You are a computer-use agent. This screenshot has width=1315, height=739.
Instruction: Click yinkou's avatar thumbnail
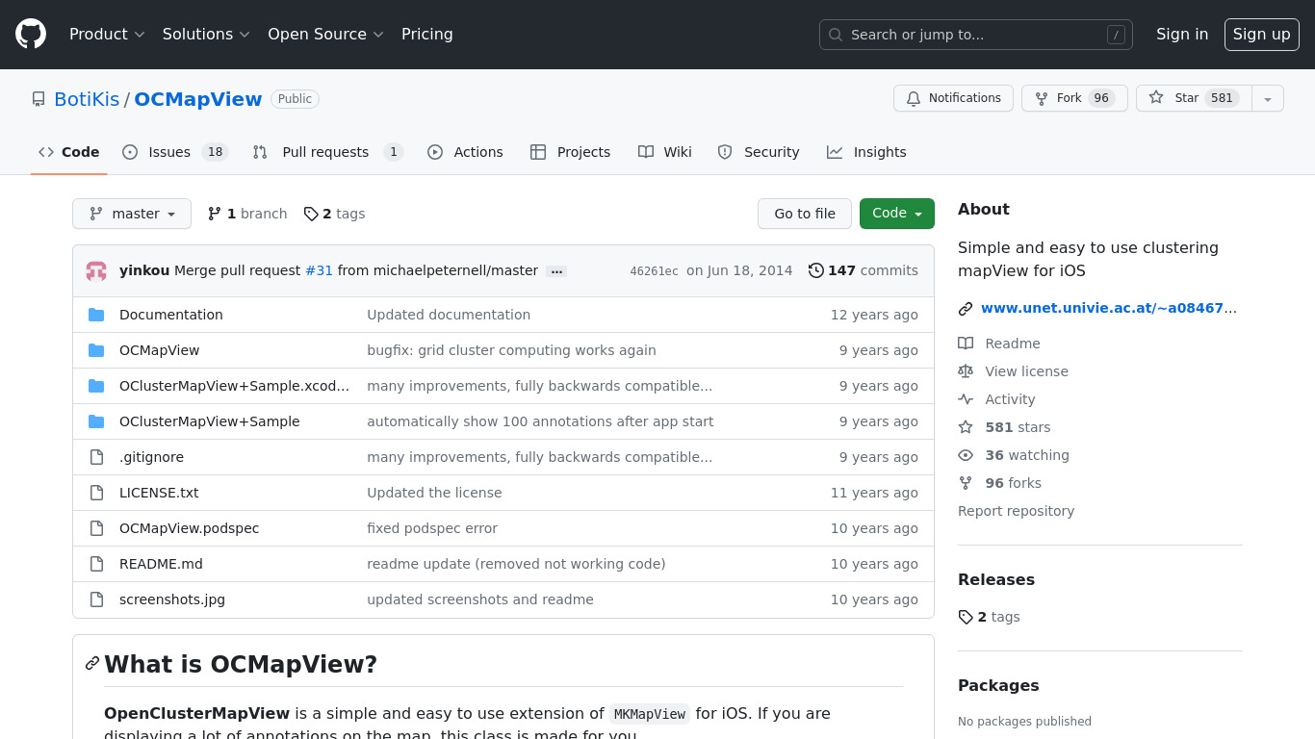96,270
